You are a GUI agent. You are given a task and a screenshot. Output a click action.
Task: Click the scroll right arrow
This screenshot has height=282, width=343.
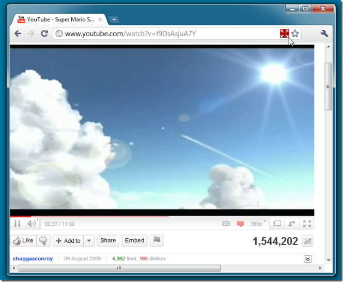click(320, 268)
